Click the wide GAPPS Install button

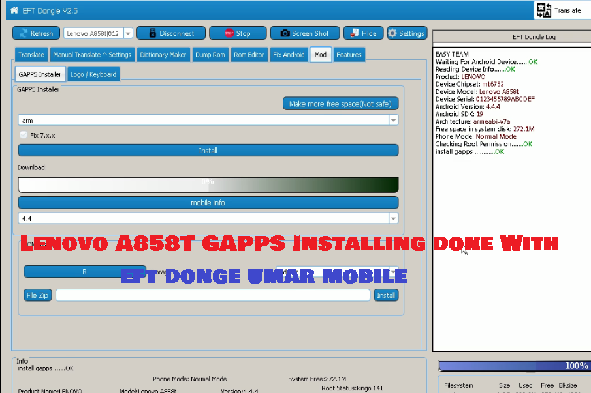click(x=208, y=151)
